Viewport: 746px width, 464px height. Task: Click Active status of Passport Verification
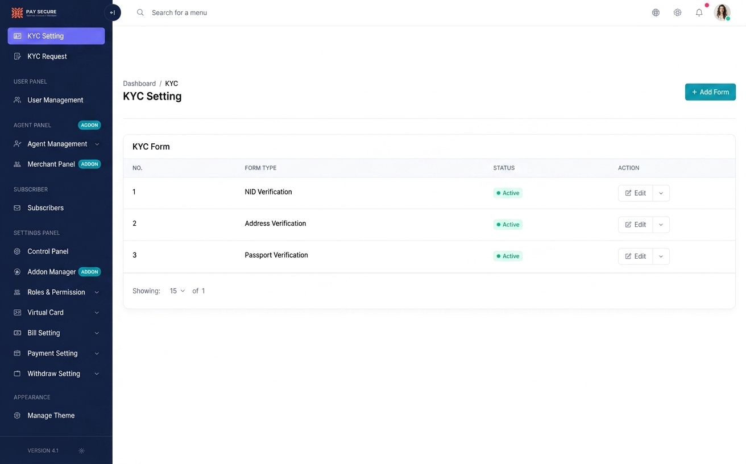508,256
